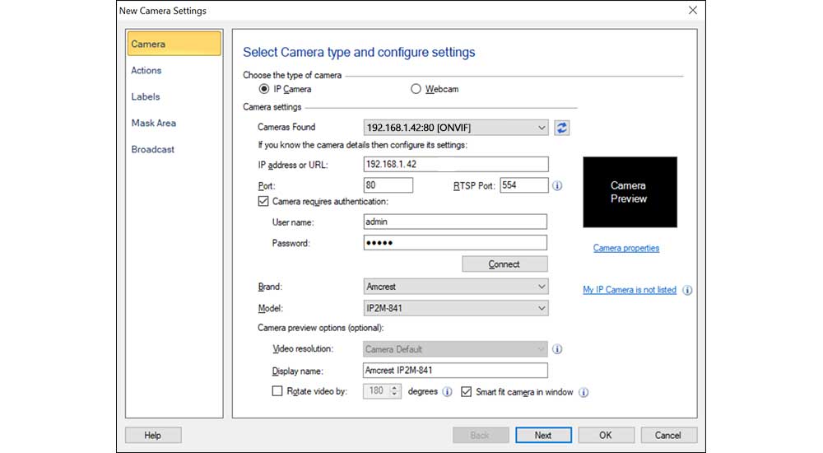Click info icon after rotate degrees
Screen dimensions: 823x453
tap(448, 392)
